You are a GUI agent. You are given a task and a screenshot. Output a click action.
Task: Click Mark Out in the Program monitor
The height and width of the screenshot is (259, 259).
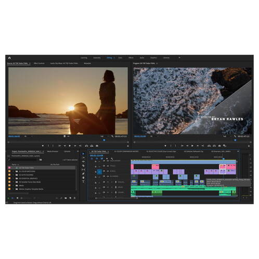click(x=175, y=146)
